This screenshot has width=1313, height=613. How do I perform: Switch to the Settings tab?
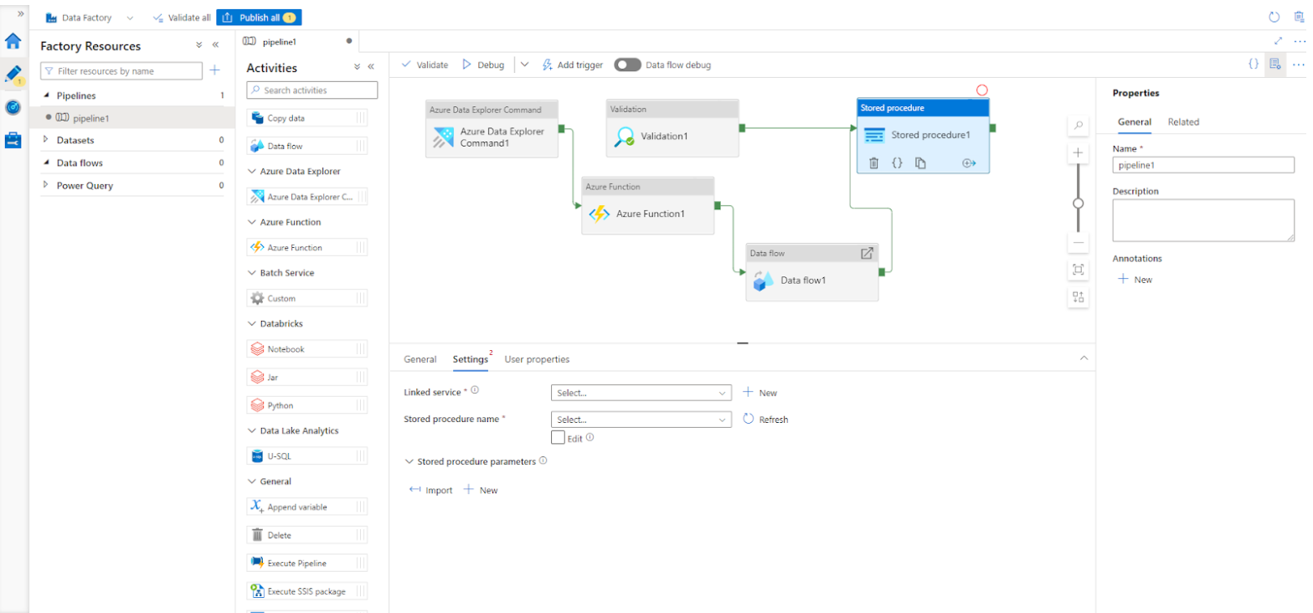(x=471, y=359)
